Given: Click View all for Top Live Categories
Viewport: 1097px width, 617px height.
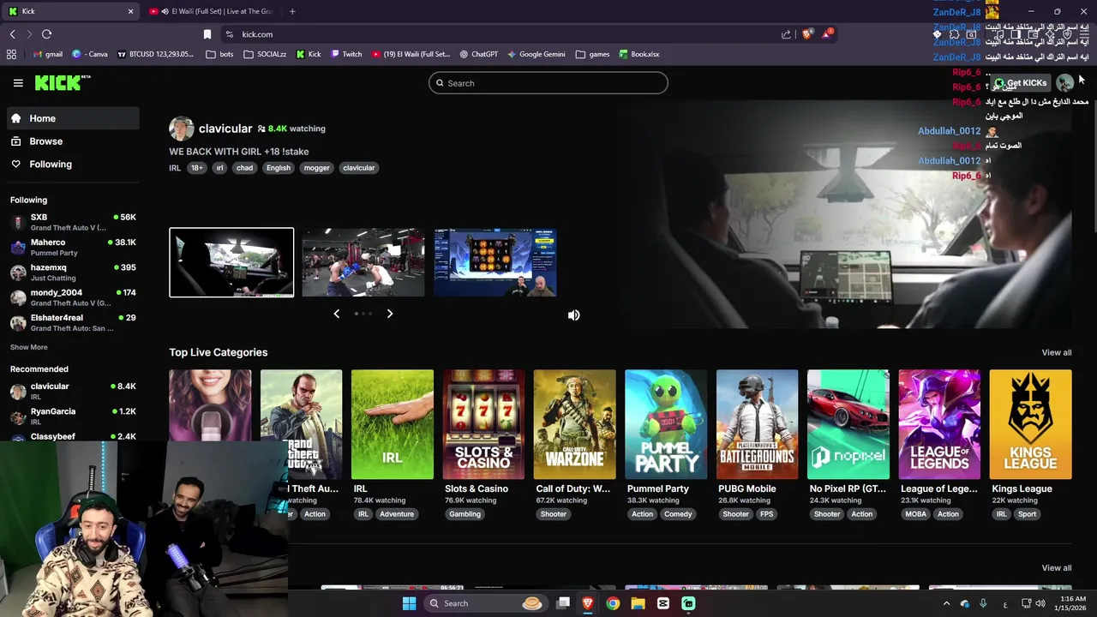Looking at the screenshot, I should 1056,352.
